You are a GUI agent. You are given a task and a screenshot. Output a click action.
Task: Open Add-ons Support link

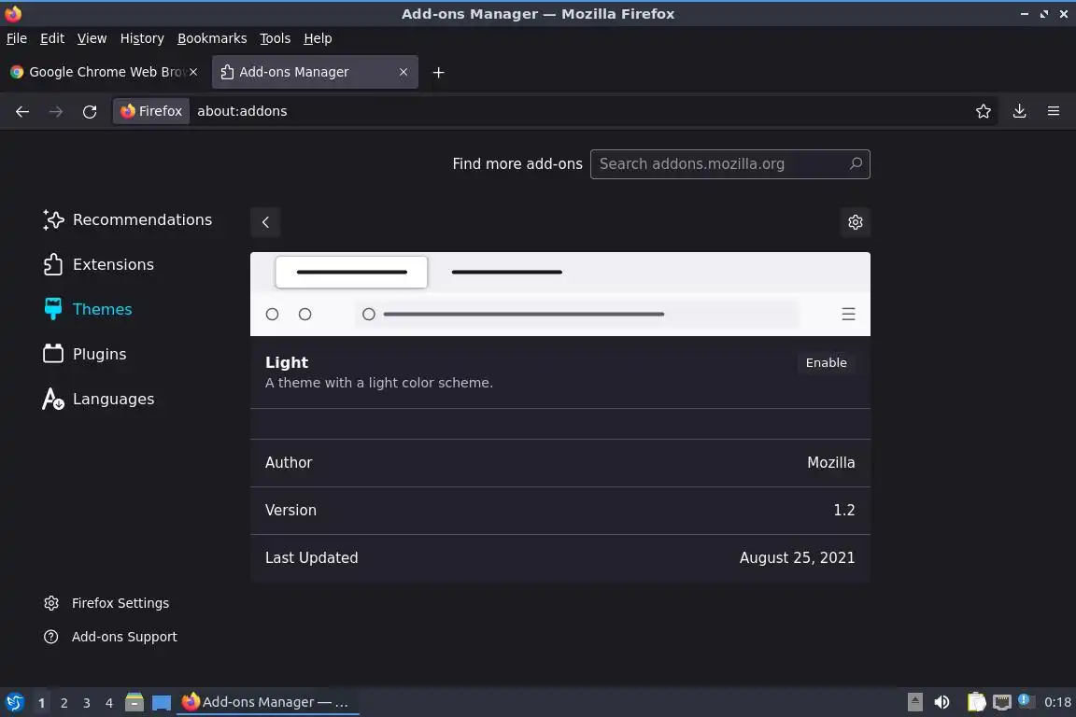[110, 637]
